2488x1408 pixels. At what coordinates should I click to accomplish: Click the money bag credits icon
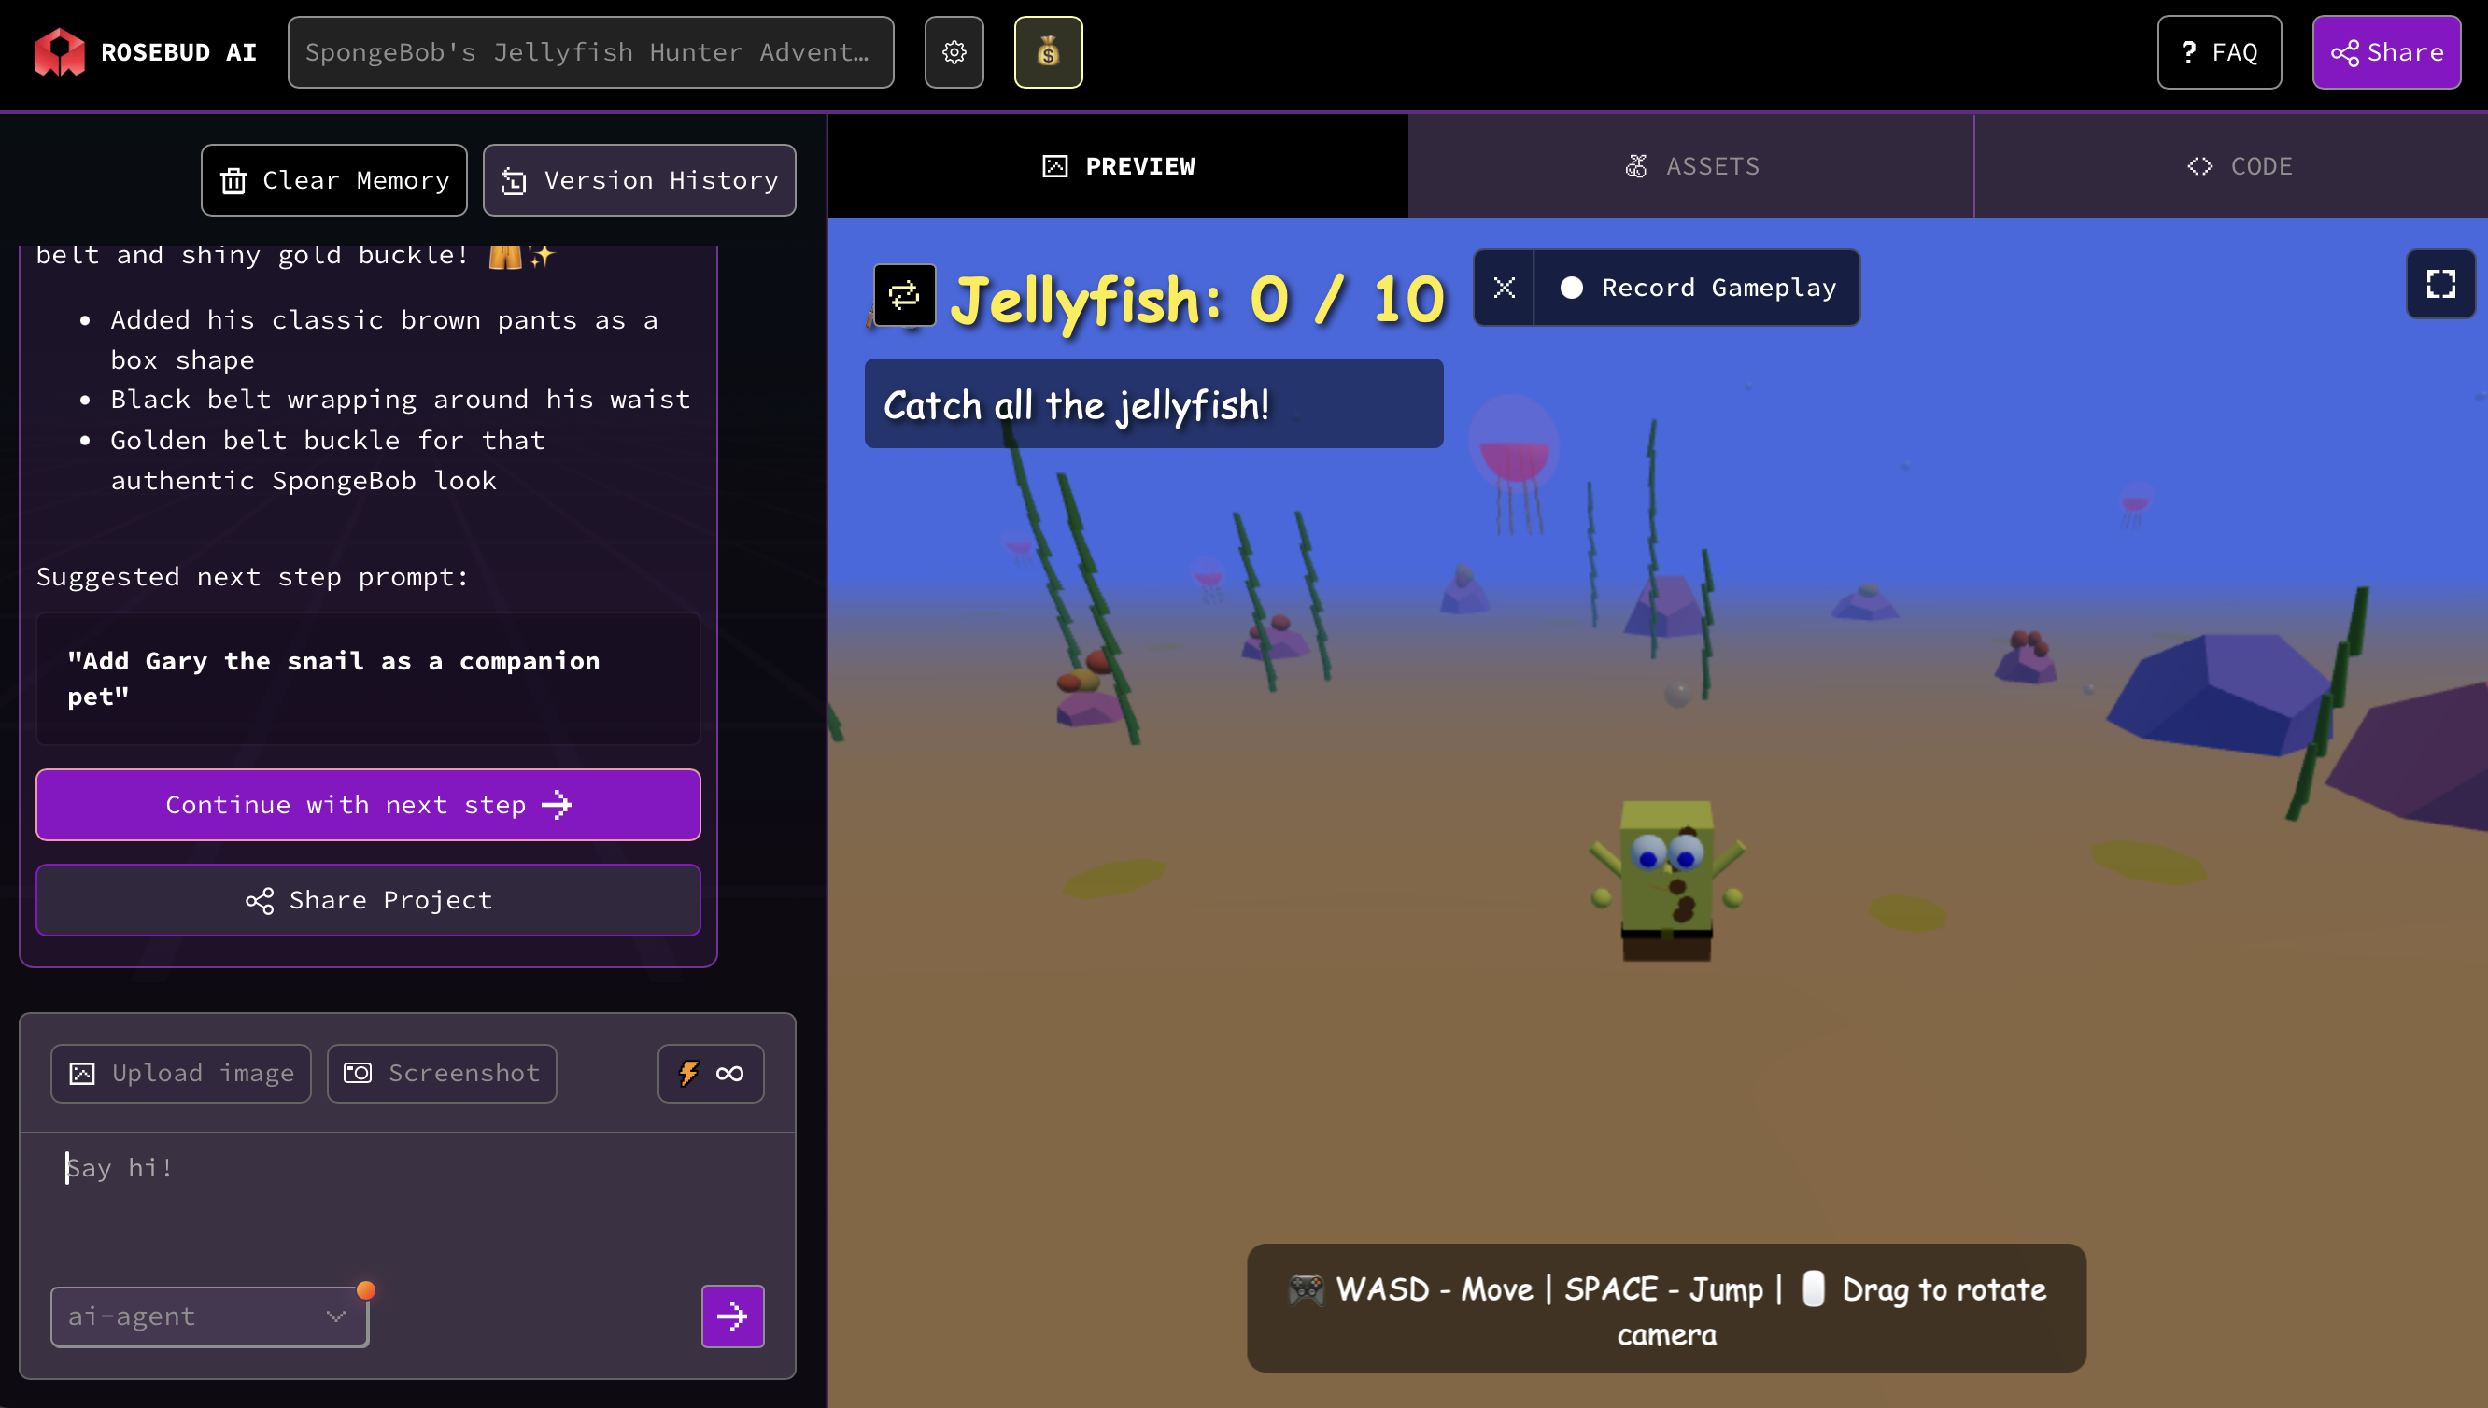[1047, 52]
